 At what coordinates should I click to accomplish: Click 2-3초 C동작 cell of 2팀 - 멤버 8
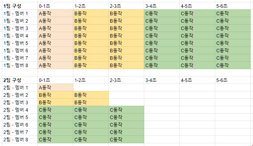[x=126, y=139]
